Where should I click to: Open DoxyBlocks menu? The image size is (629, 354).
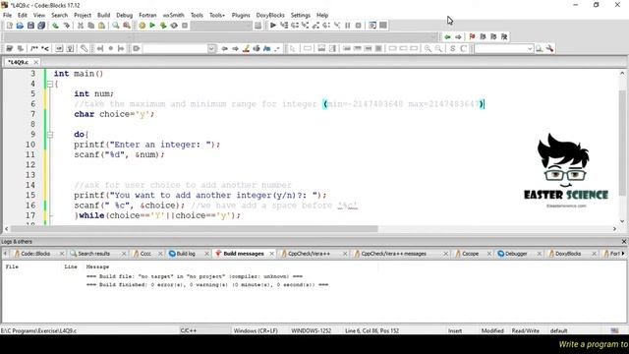[x=270, y=15]
